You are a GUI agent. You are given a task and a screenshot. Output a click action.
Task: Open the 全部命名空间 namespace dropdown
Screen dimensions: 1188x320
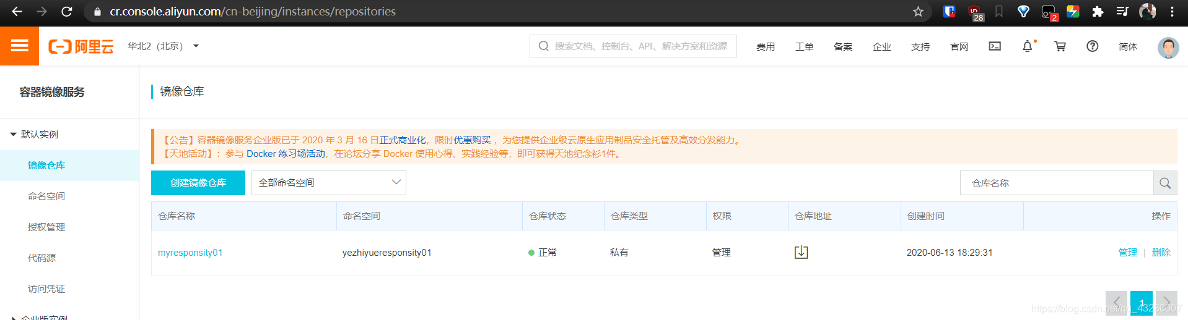coord(328,183)
